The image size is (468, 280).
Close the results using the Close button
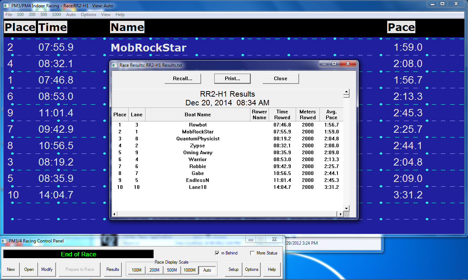(x=280, y=78)
